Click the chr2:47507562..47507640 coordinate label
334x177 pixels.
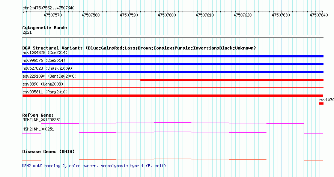[48, 8]
